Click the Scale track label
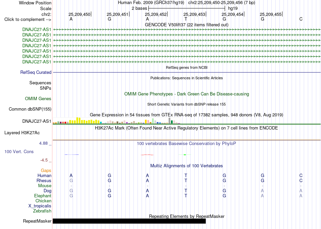 (x=46, y=8)
